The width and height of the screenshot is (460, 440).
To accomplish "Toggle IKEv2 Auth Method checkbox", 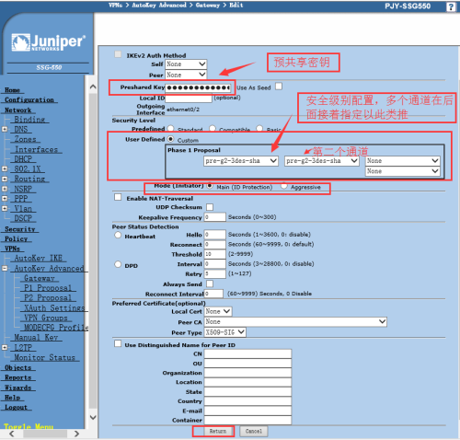I will click(x=118, y=54).
